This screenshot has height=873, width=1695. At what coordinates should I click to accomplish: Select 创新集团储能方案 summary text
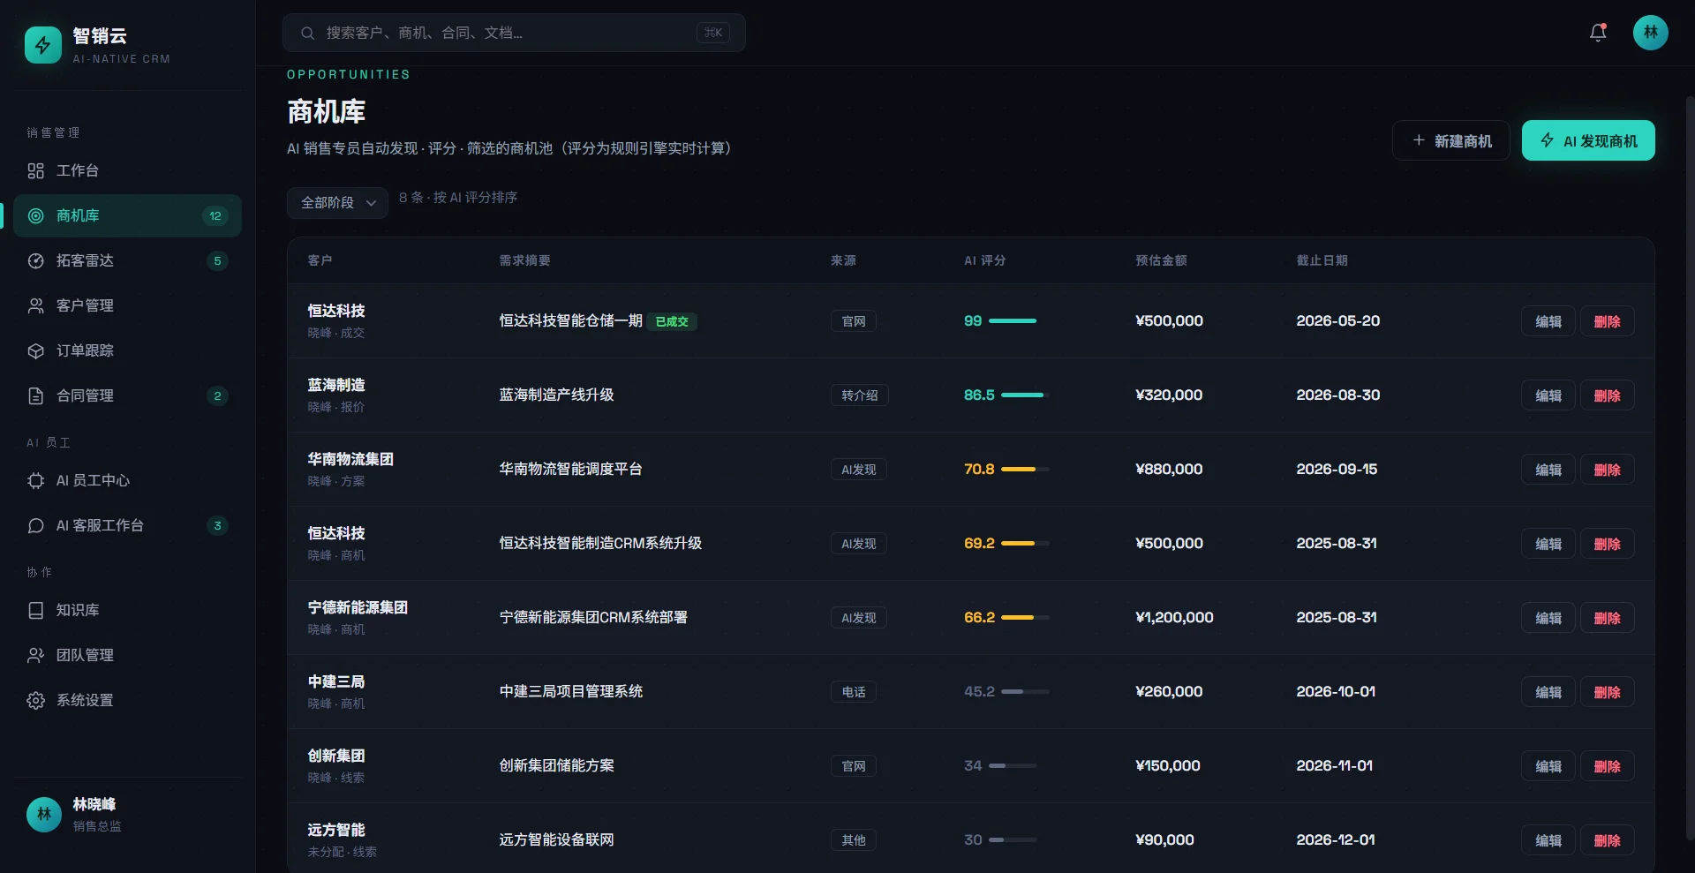[x=557, y=765]
